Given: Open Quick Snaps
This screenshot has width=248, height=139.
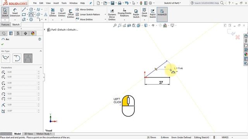Looking at the screenshot, I should [x=144, y=12].
